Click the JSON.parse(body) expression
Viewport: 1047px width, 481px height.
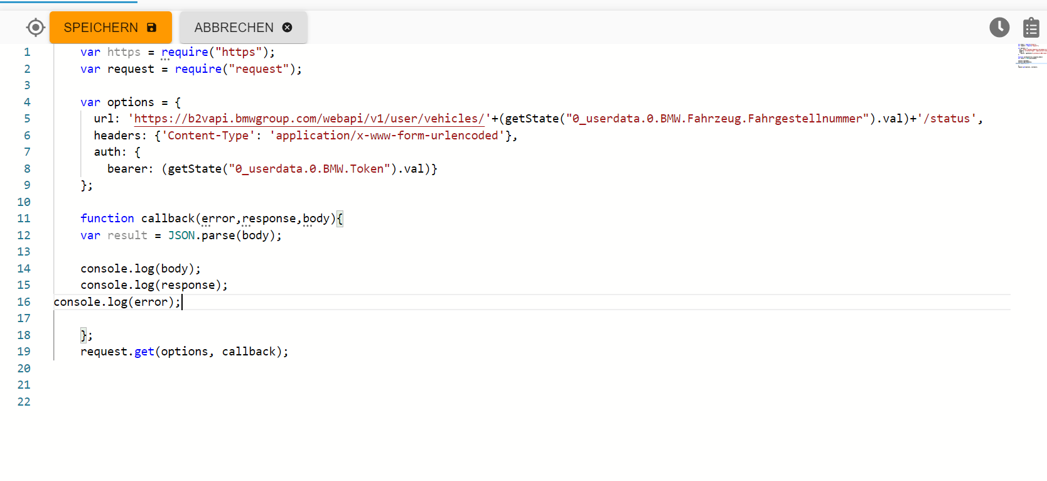tap(224, 235)
